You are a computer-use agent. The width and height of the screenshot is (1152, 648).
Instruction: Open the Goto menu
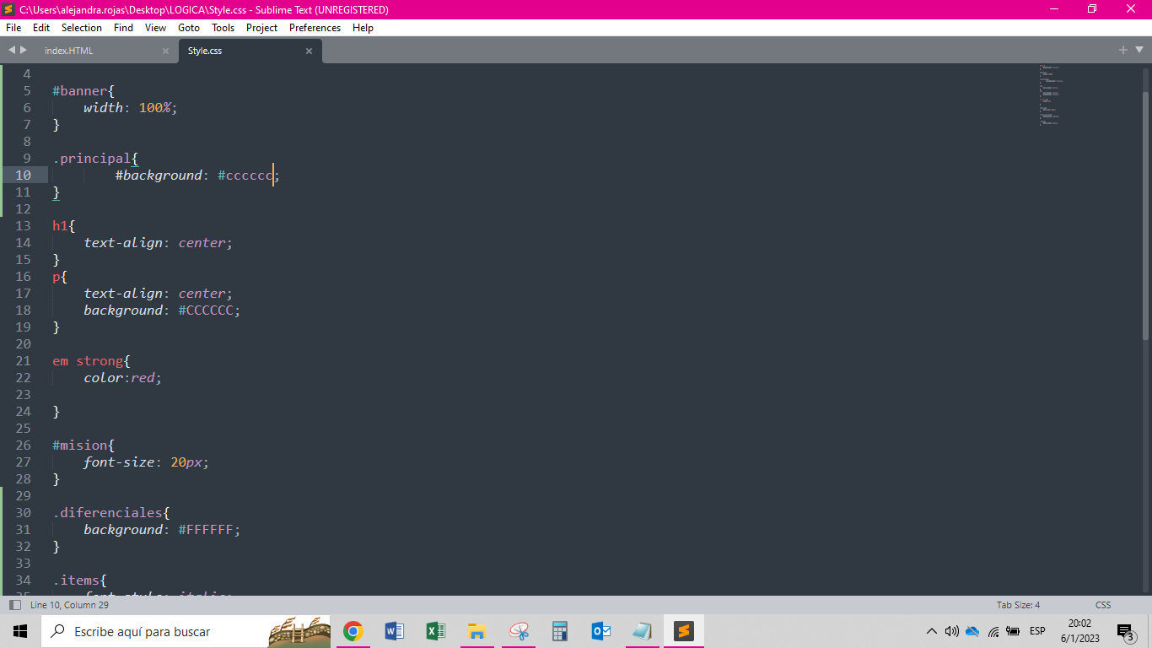(x=189, y=28)
